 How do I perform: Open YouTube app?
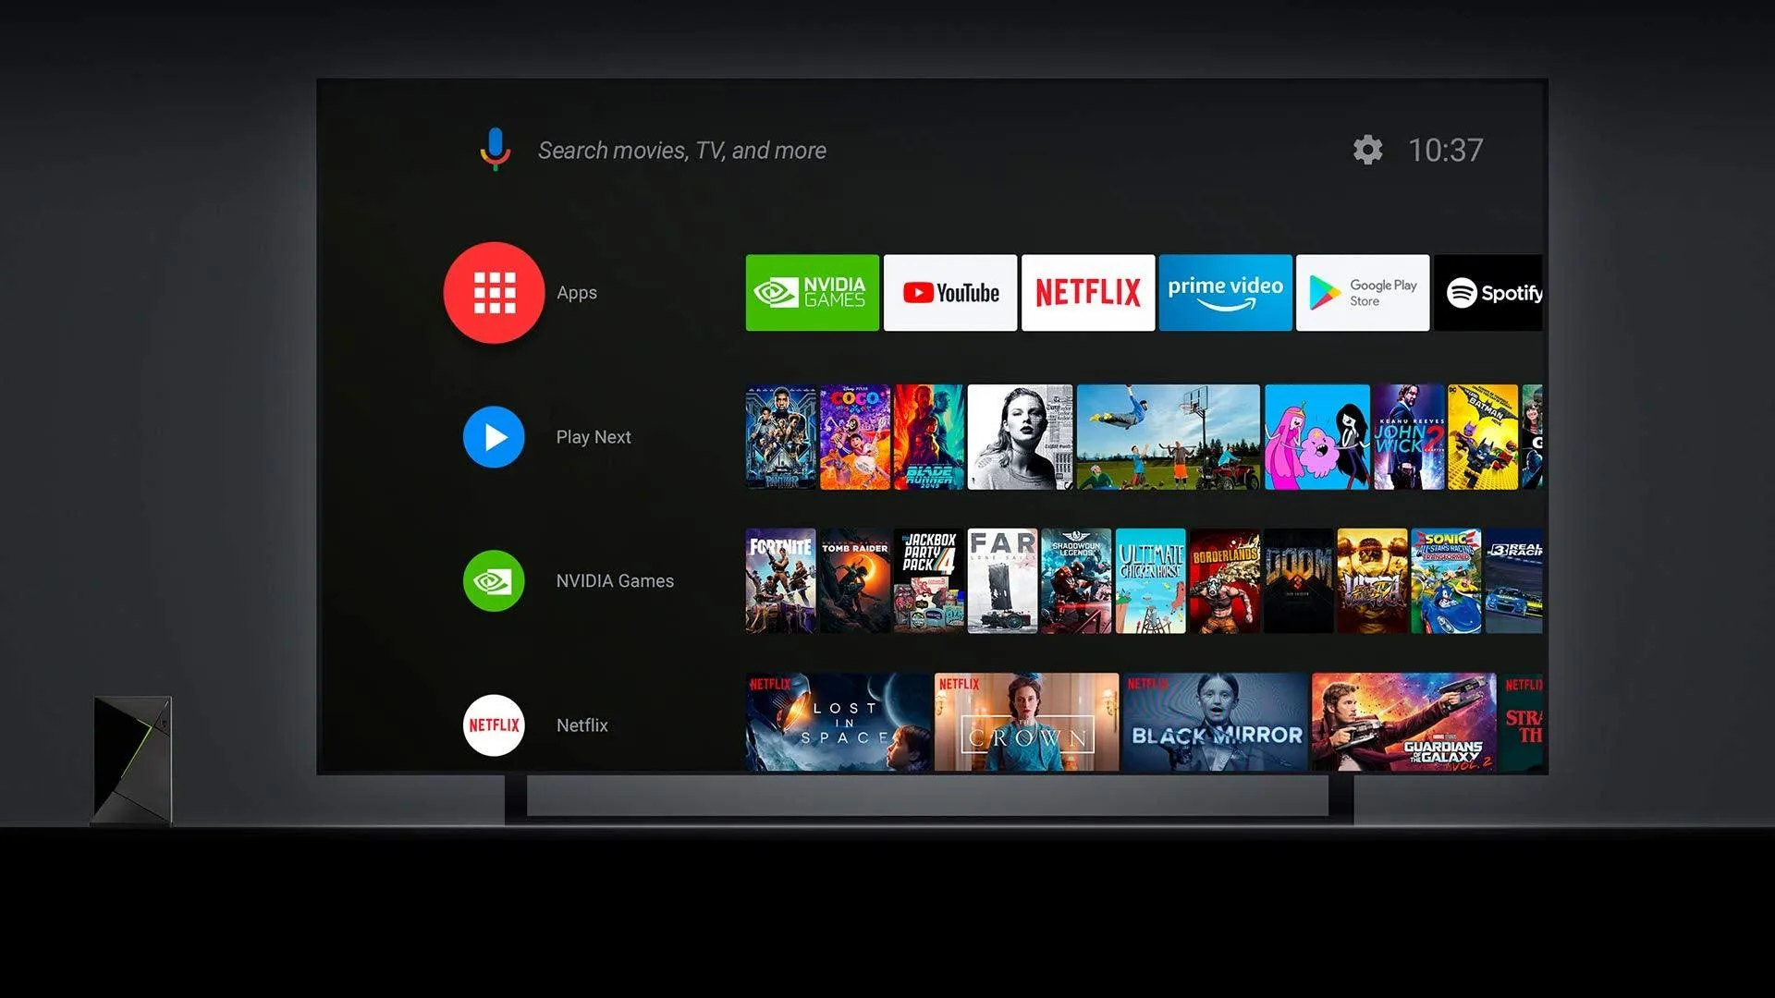tap(949, 291)
